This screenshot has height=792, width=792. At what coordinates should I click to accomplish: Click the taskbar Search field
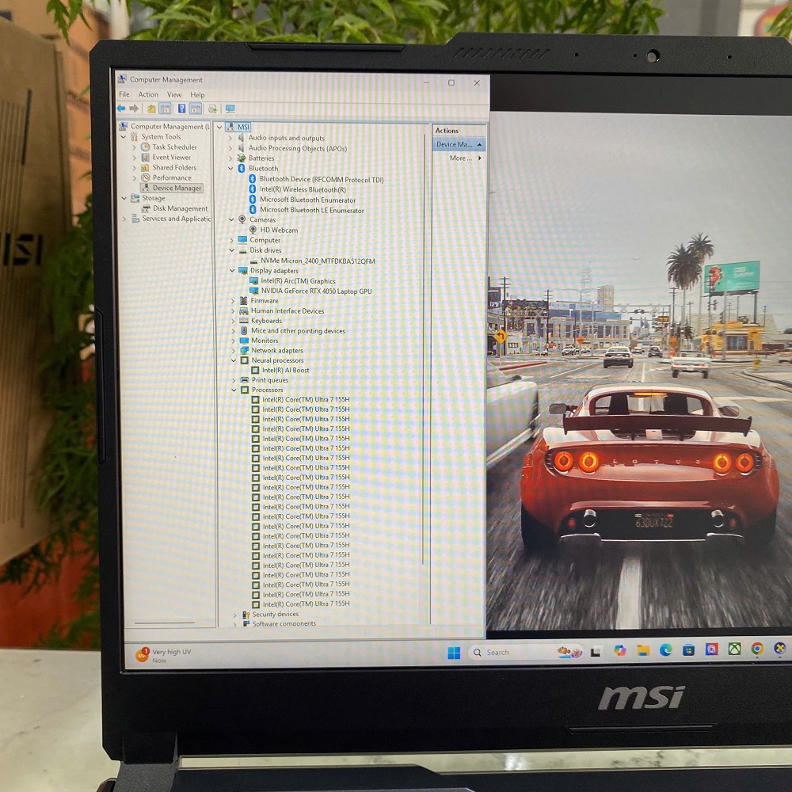click(x=499, y=652)
